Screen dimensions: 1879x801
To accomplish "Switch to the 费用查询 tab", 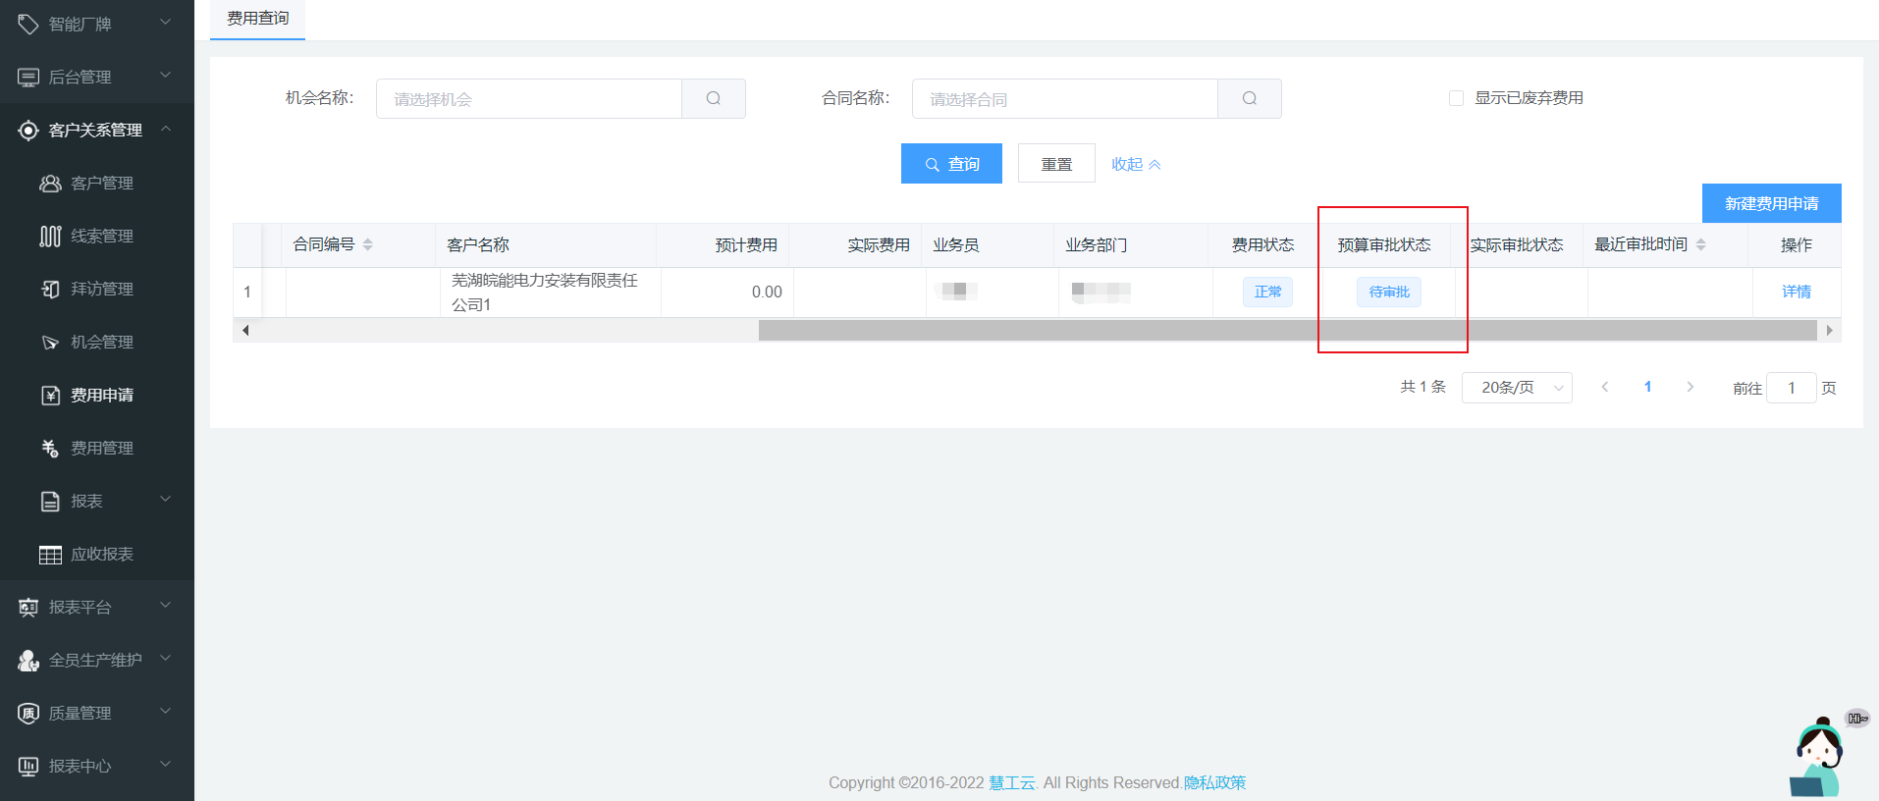I will [257, 19].
